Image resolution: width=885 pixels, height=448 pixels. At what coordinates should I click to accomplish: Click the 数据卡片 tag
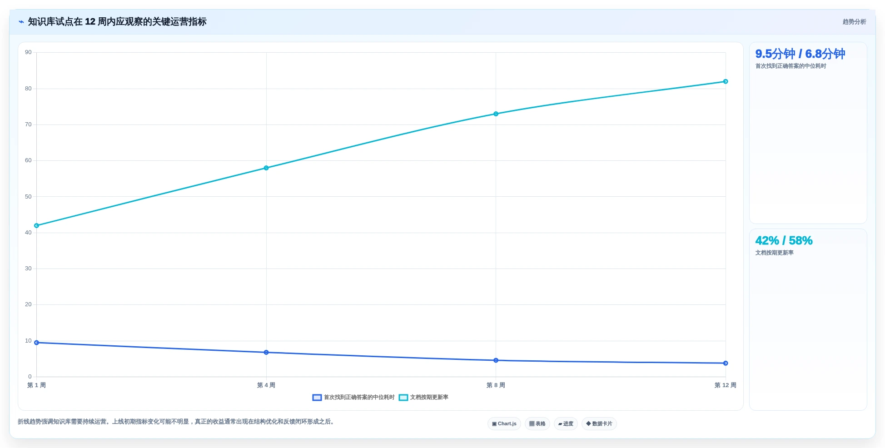point(599,423)
